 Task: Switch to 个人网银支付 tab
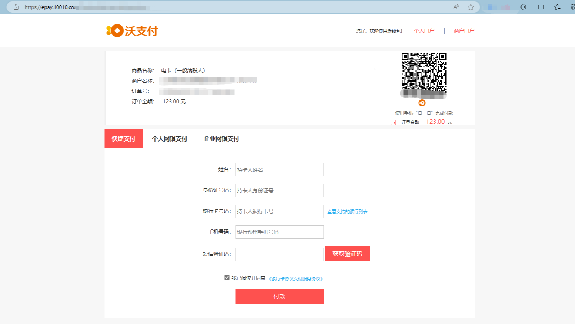pos(170,139)
